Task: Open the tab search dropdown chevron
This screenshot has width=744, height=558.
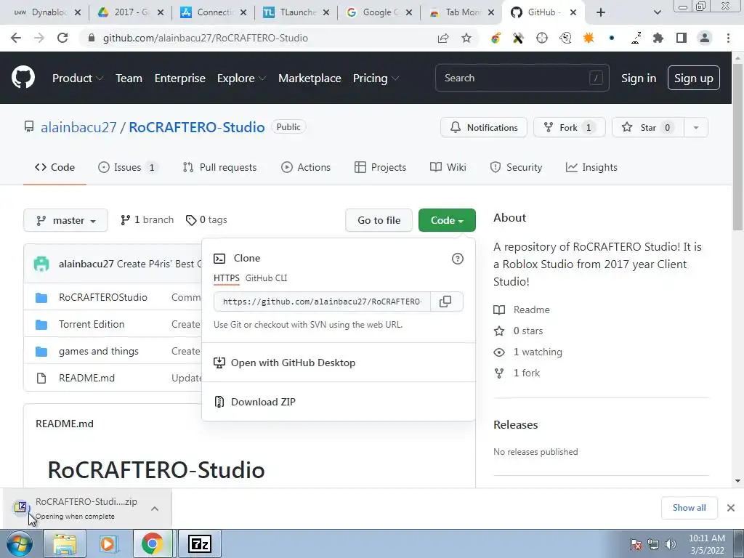Action: (x=657, y=12)
